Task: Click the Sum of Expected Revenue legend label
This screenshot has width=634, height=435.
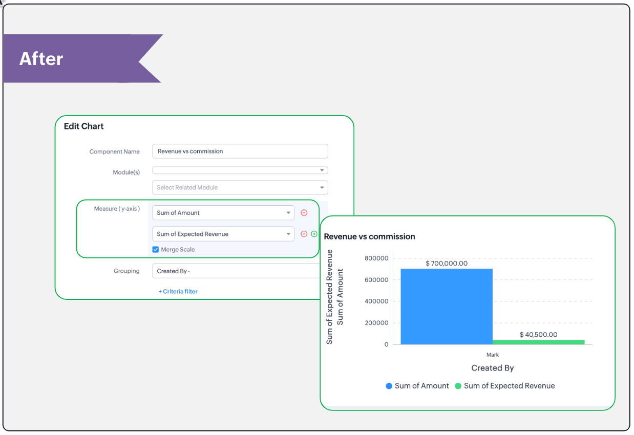Action: (x=509, y=386)
